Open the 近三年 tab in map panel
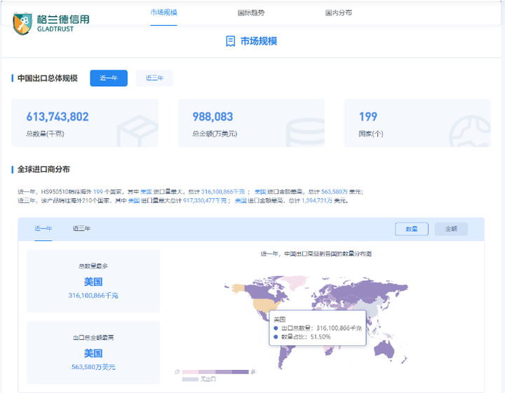This screenshot has width=505, height=393. coord(81,228)
